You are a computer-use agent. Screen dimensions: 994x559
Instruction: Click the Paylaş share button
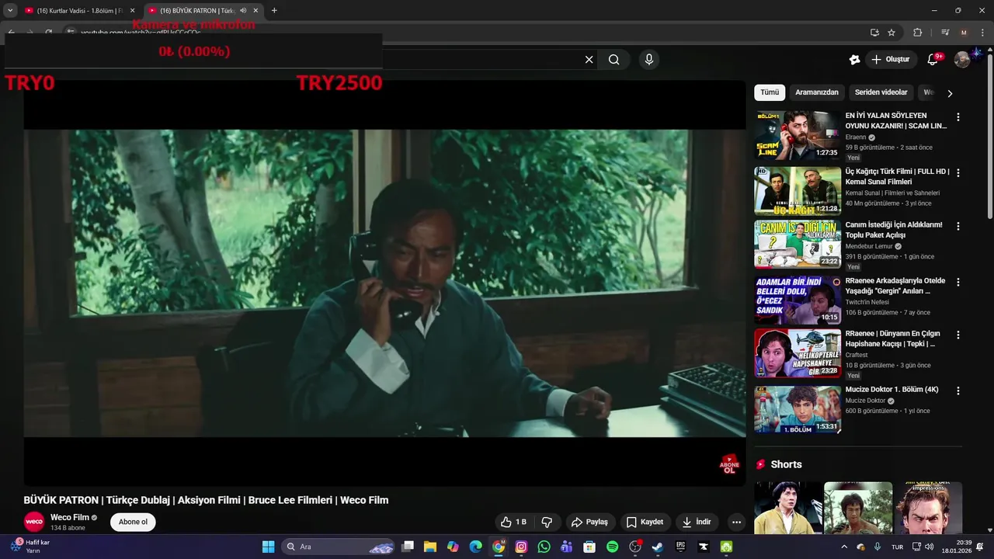[x=589, y=523]
